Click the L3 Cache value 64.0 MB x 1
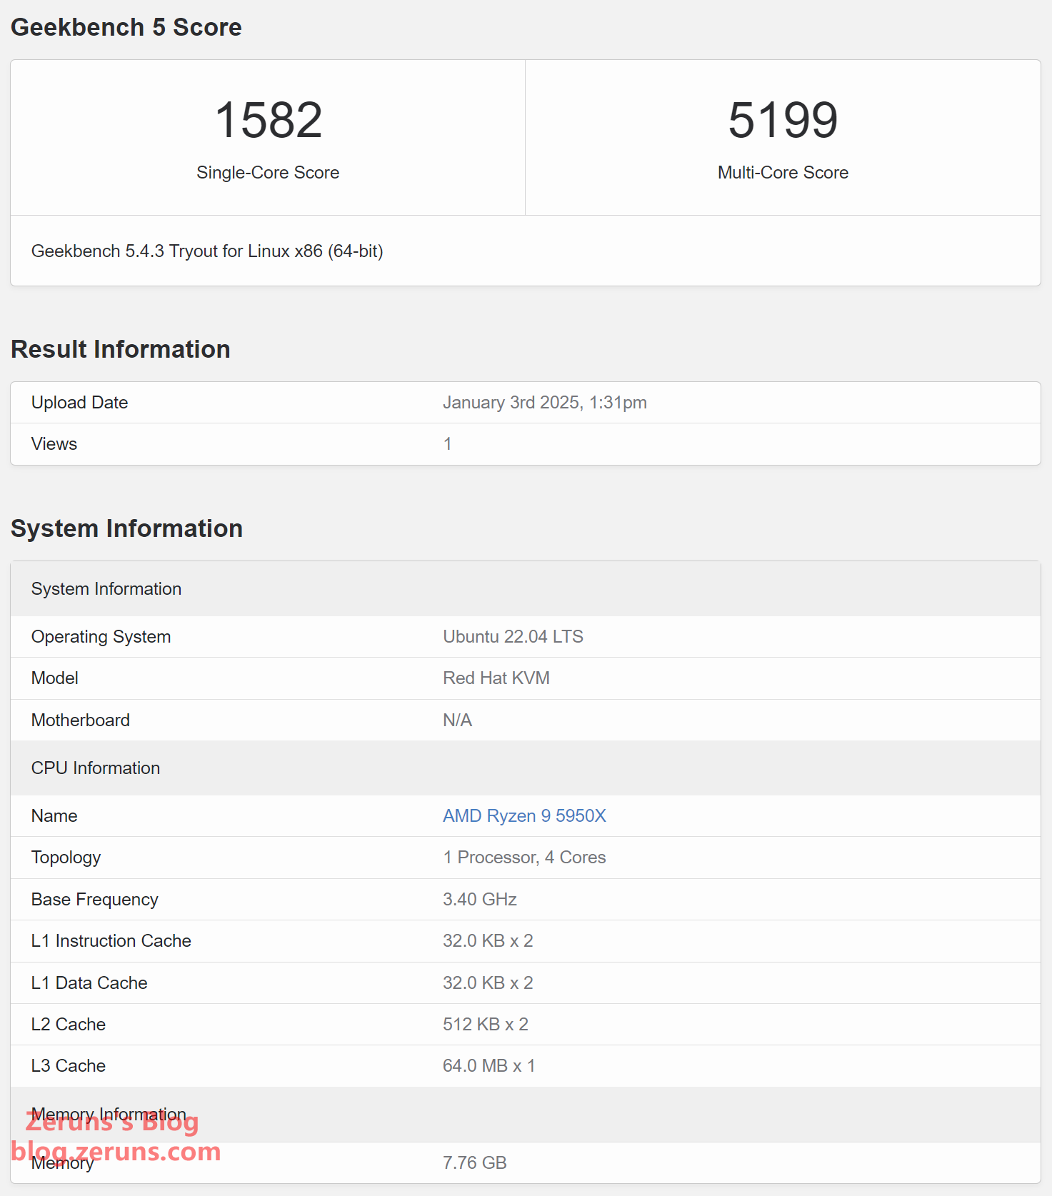 489,1066
